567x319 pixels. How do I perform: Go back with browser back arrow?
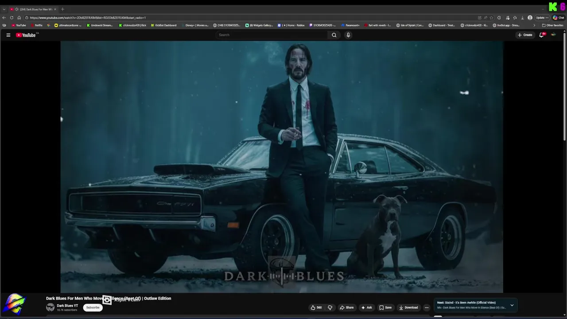point(4,18)
